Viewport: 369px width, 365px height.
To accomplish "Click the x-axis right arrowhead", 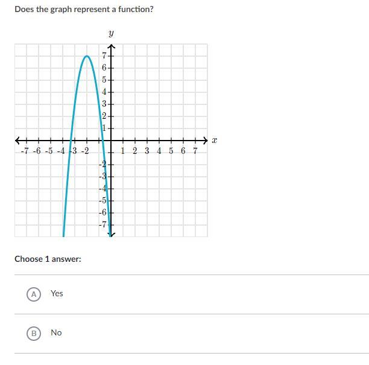I will 206,141.
